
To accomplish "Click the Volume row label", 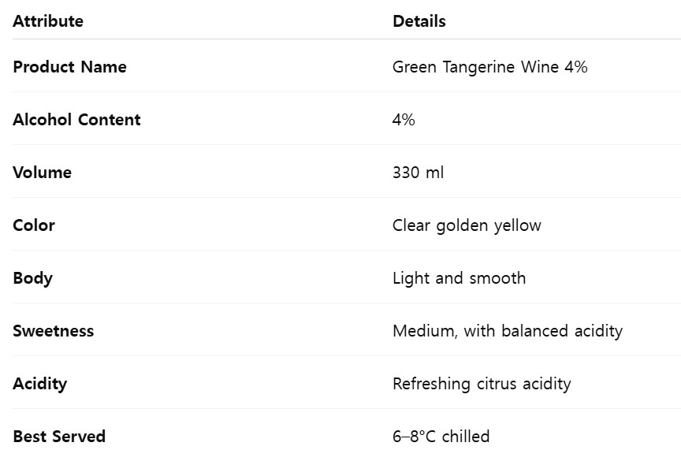I will pos(42,173).
